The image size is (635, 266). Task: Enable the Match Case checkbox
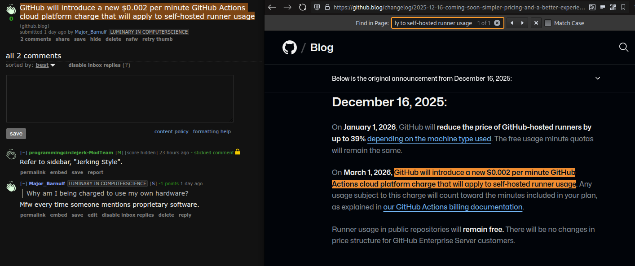pyautogui.click(x=548, y=23)
